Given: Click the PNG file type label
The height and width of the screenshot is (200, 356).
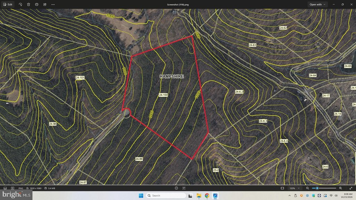Looking at the screenshot, I should [21, 188].
